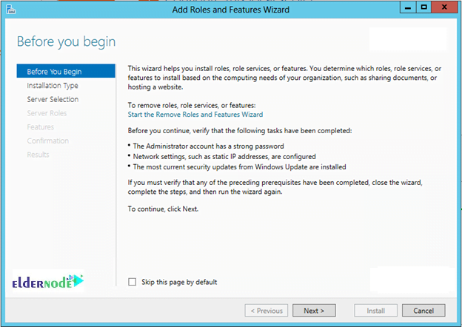Click the Previous button
Screen dimensions: 462x327
point(267,311)
